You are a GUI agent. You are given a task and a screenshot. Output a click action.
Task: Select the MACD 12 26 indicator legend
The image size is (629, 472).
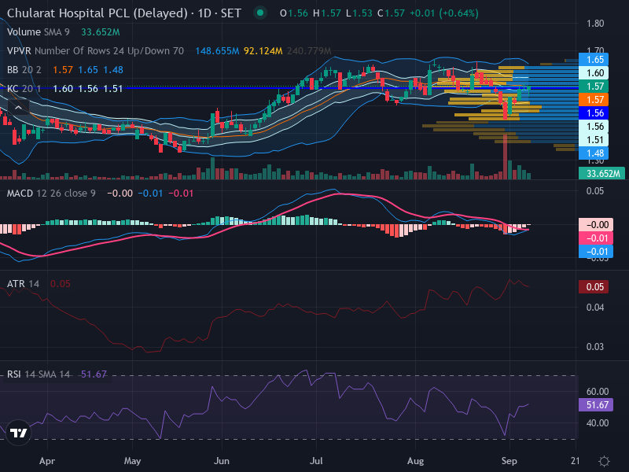click(51, 194)
